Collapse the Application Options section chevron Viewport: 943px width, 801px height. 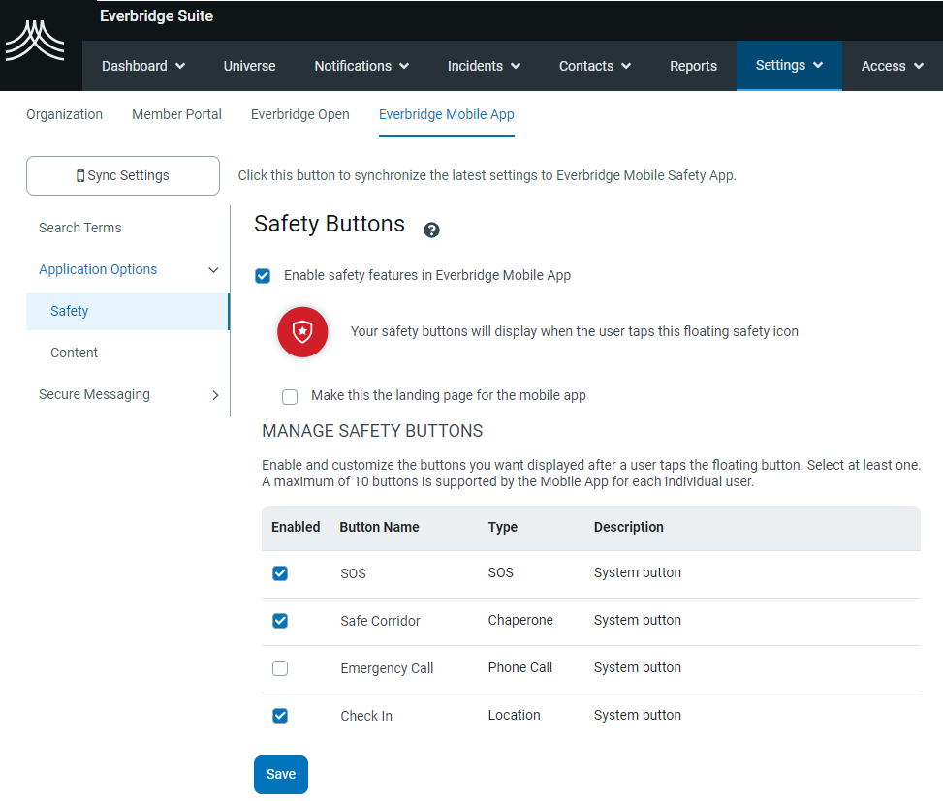pos(213,270)
